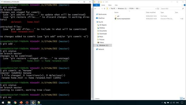Open Chrome from taskbar

[15, 102]
